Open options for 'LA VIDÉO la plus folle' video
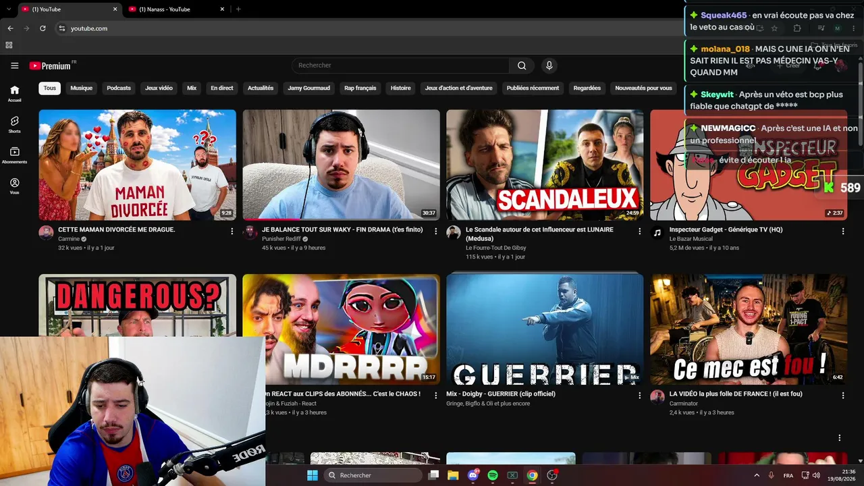 843,396
